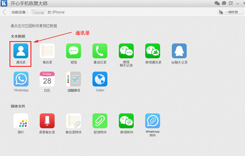Viewport: 245px width, 156px height.
Task: Open the 备忘录 notes recovery icon
Action: click(x=47, y=51)
